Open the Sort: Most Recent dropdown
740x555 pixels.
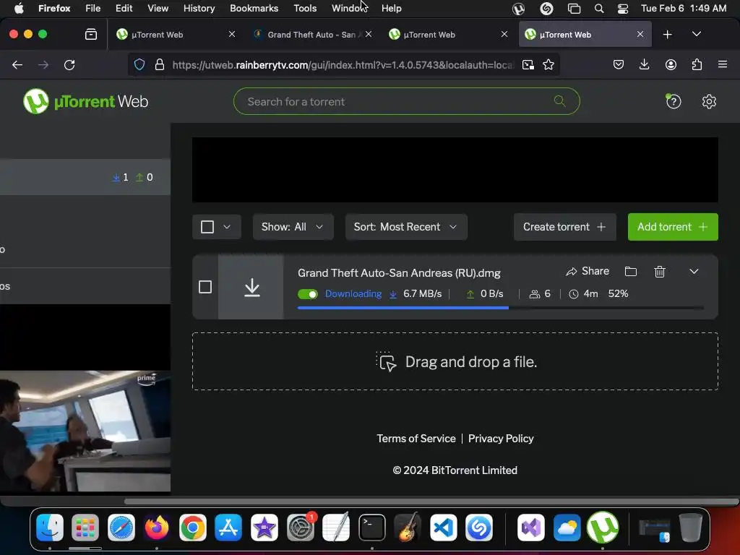[406, 227]
